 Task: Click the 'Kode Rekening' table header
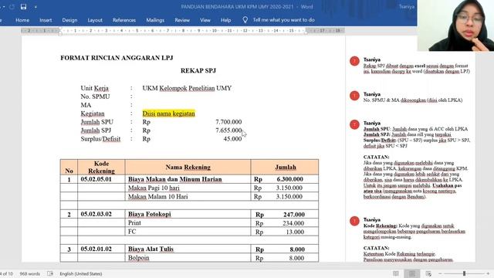pyautogui.click(x=101, y=167)
